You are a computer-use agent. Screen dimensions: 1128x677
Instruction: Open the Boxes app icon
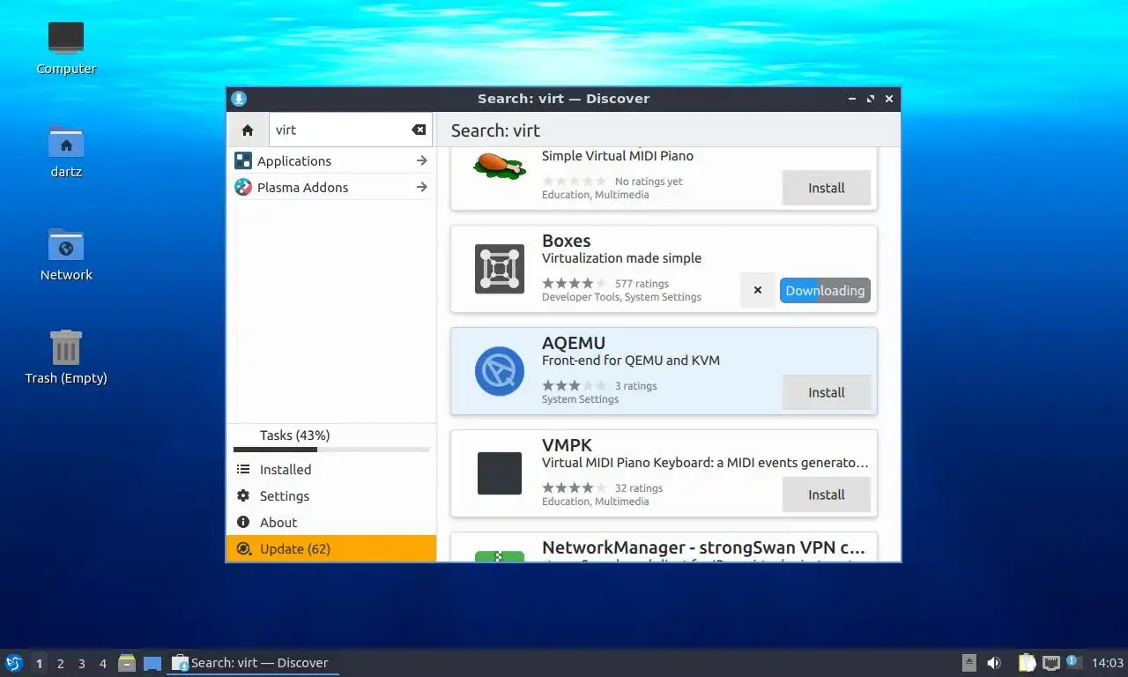click(500, 269)
